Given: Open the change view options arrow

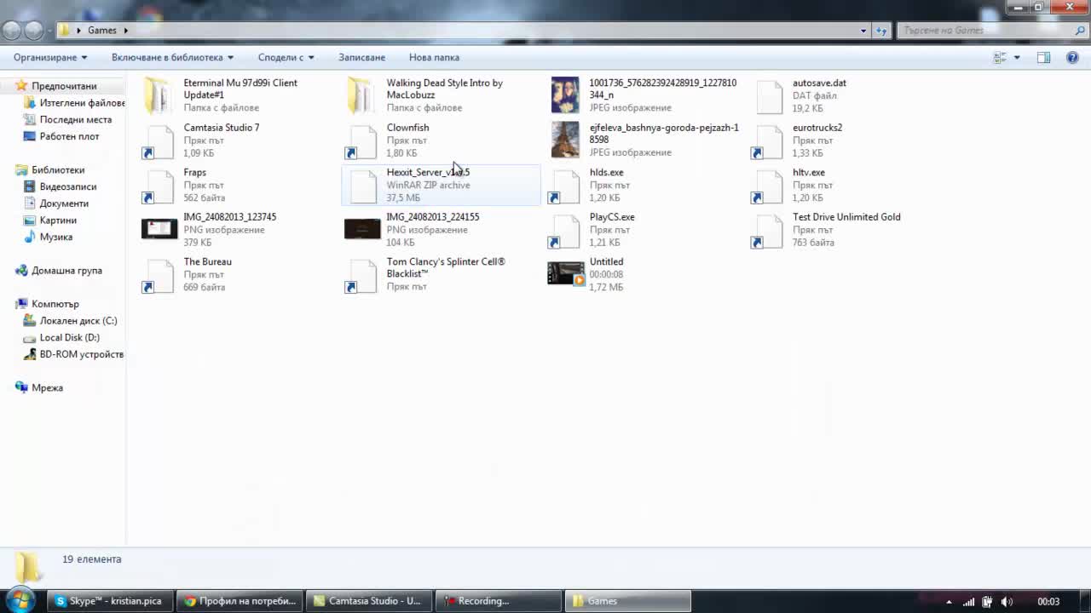Looking at the screenshot, I should tap(1017, 58).
